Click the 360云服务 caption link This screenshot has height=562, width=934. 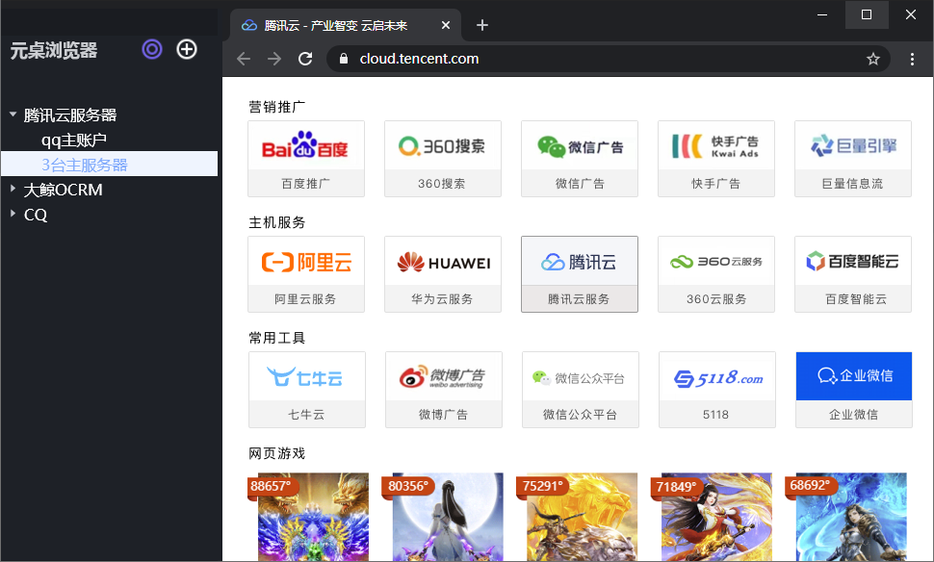point(716,299)
